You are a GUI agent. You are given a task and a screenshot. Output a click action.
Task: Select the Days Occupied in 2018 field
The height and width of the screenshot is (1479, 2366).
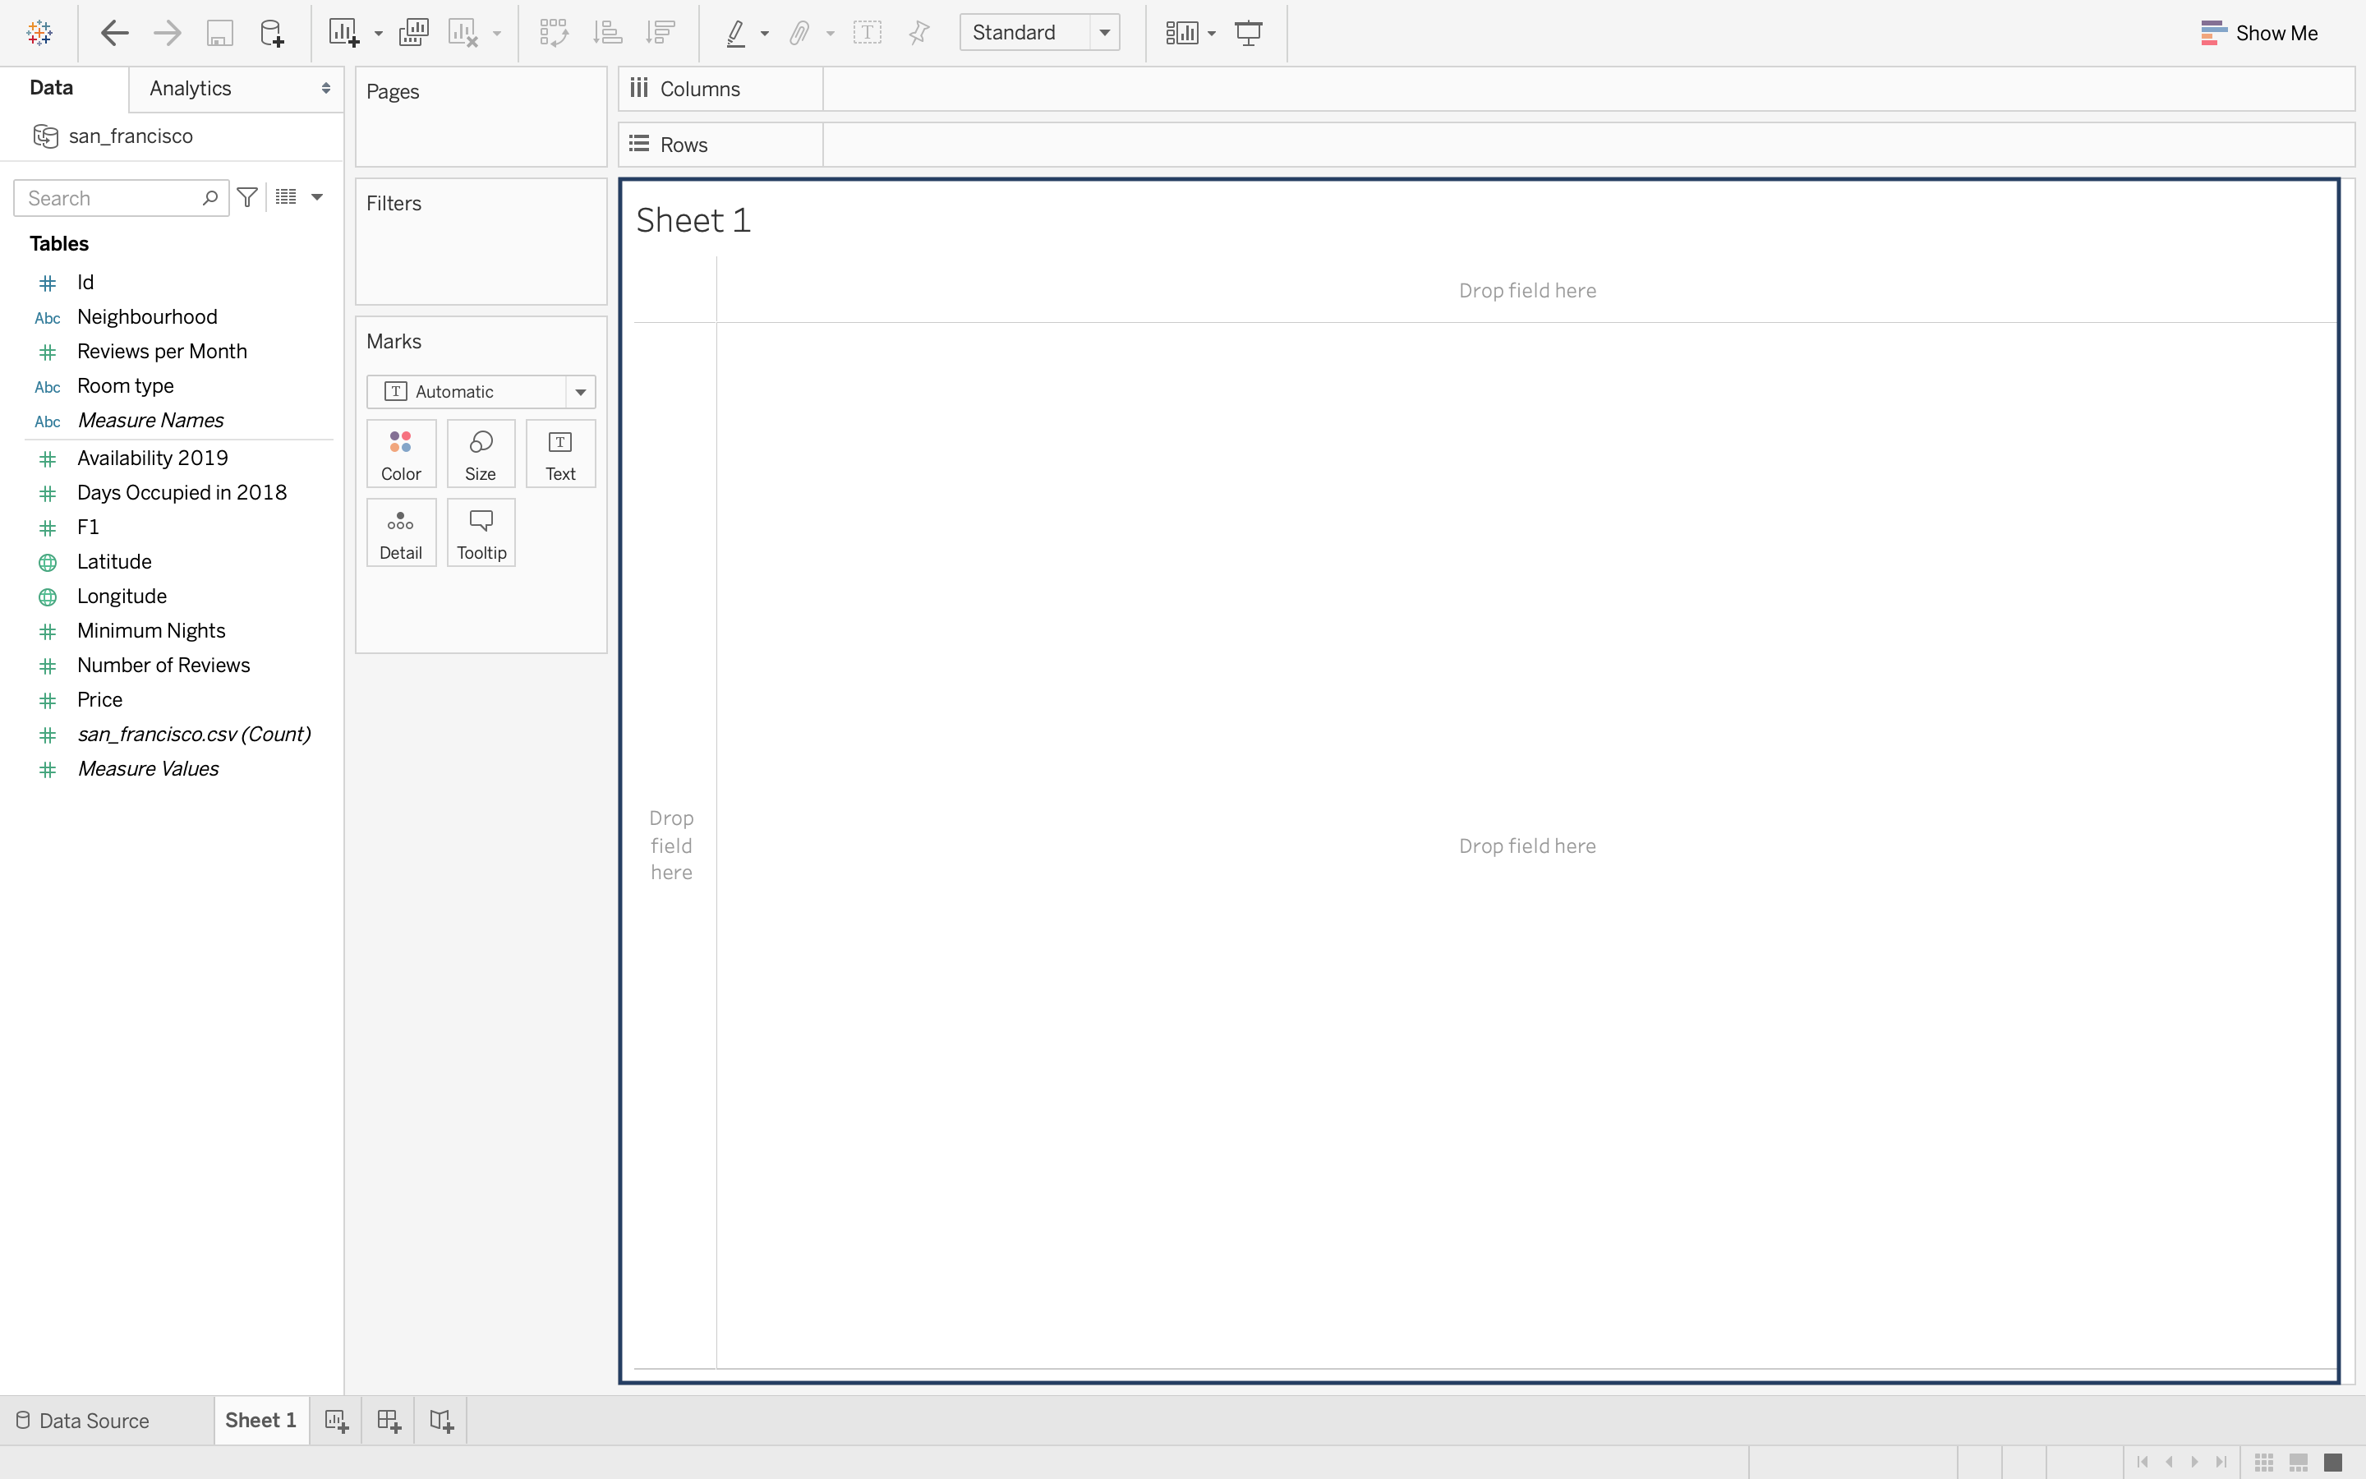[x=181, y=493]
